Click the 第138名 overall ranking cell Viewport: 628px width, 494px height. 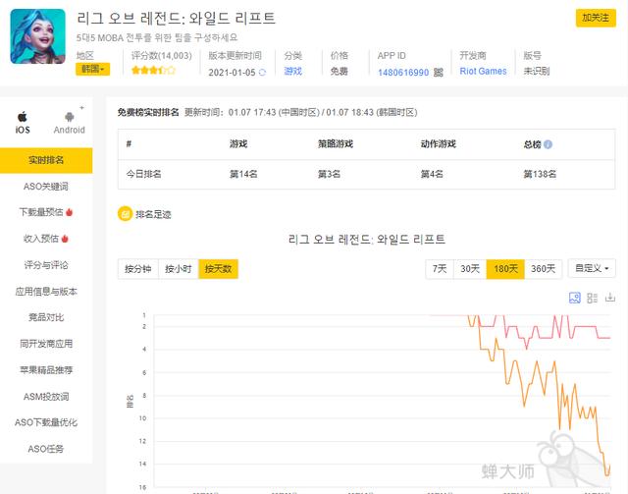coord(540,174)
